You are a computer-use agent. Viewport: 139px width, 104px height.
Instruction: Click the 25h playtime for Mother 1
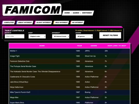click(x=106, y=51)
